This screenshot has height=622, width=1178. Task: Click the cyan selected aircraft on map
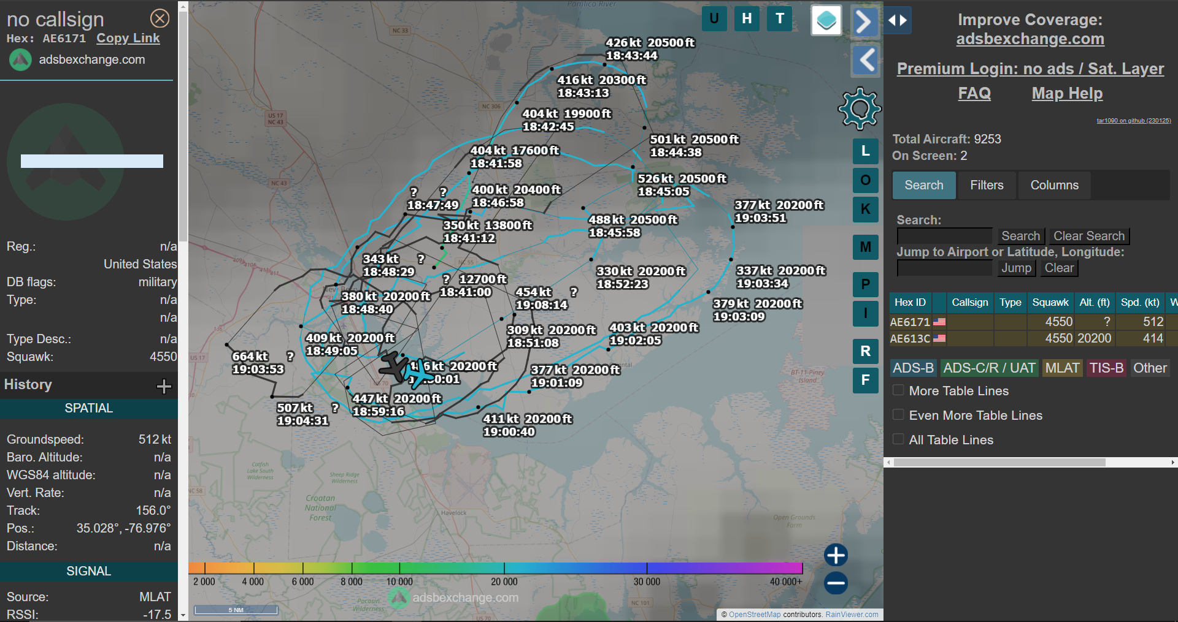pyautogui.click(x=418, y=374)
